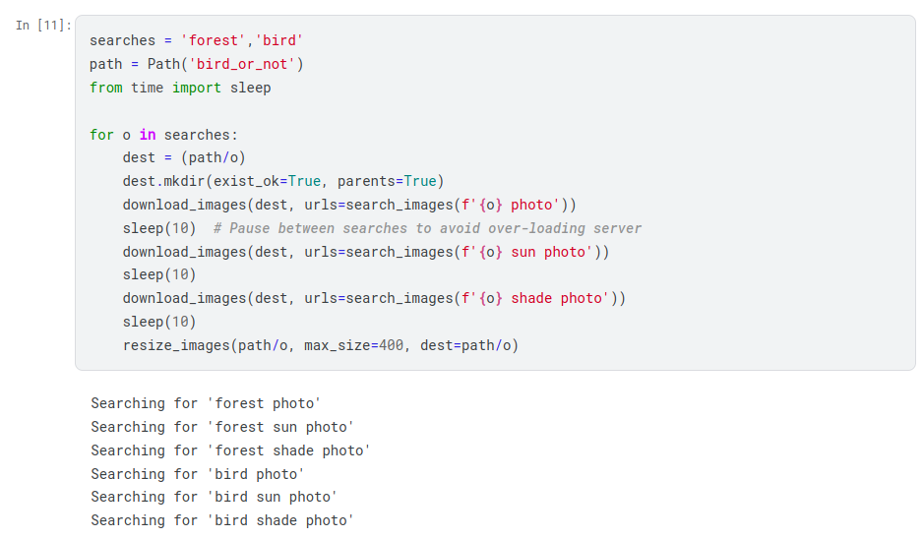Click the dest.mkdir call
Viewport: 923px width, 539px height.
(x=162, y=181)
